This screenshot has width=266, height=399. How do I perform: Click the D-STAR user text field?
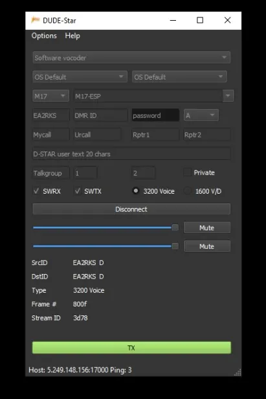pyautogui.click(x=131, y=154)
